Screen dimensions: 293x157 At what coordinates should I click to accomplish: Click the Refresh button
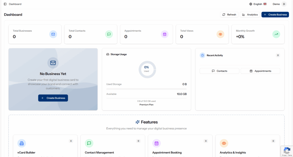pyautogui.click(x=229, y=15)
